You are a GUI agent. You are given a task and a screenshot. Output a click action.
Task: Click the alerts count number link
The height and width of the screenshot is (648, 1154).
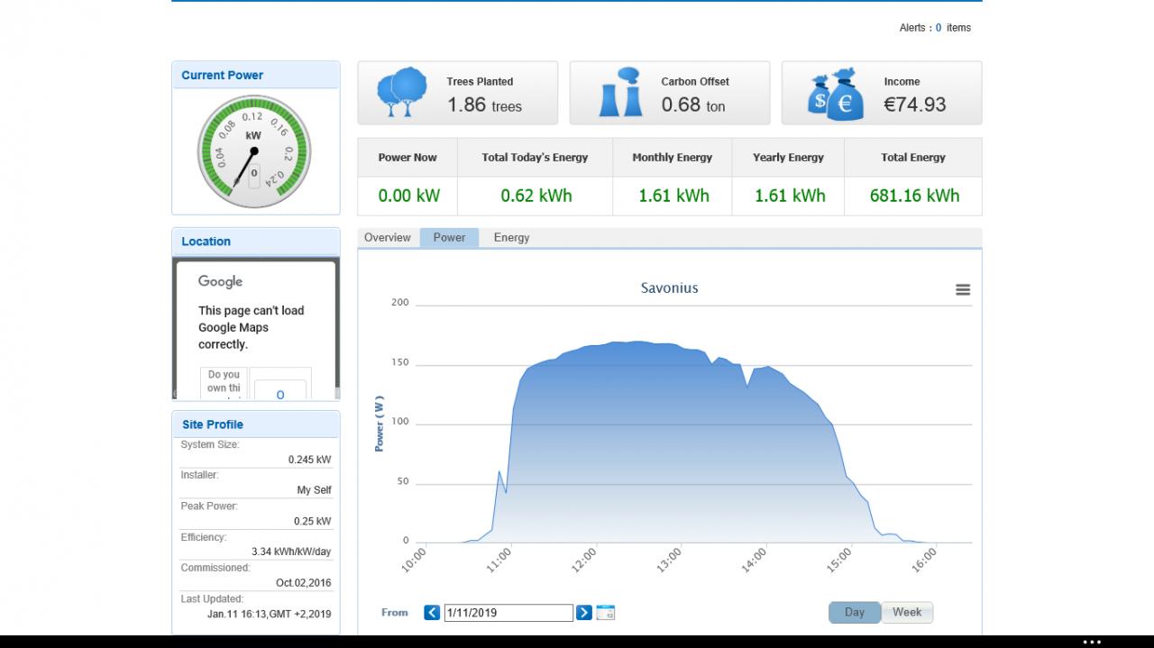(939, 28)
